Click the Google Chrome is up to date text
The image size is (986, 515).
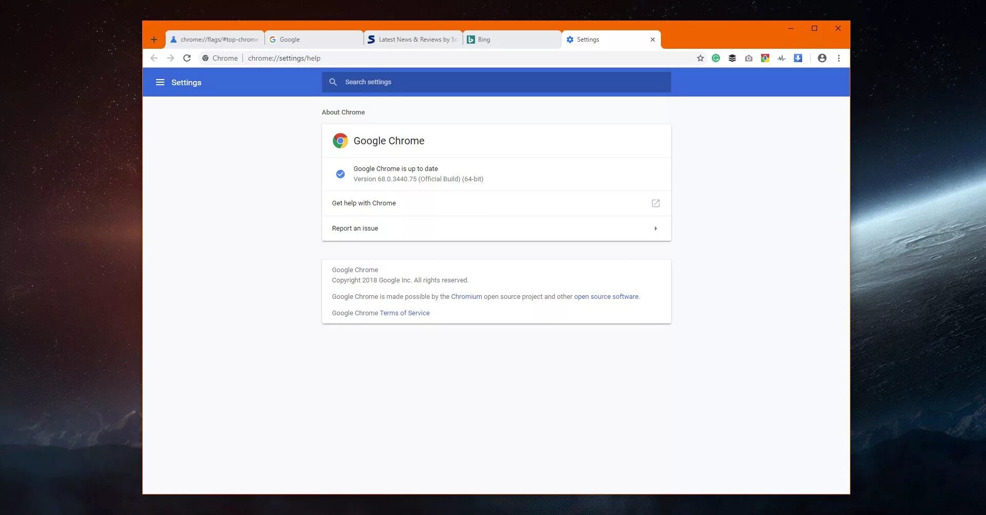(395, 169)
